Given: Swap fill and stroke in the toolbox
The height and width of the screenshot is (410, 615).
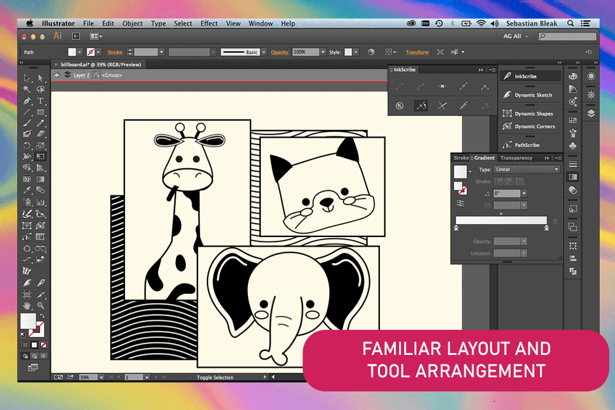Looking at the screenshot, I should 41,316.
